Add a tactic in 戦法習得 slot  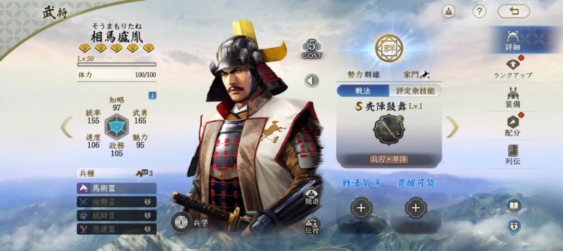tap(361, 208)
